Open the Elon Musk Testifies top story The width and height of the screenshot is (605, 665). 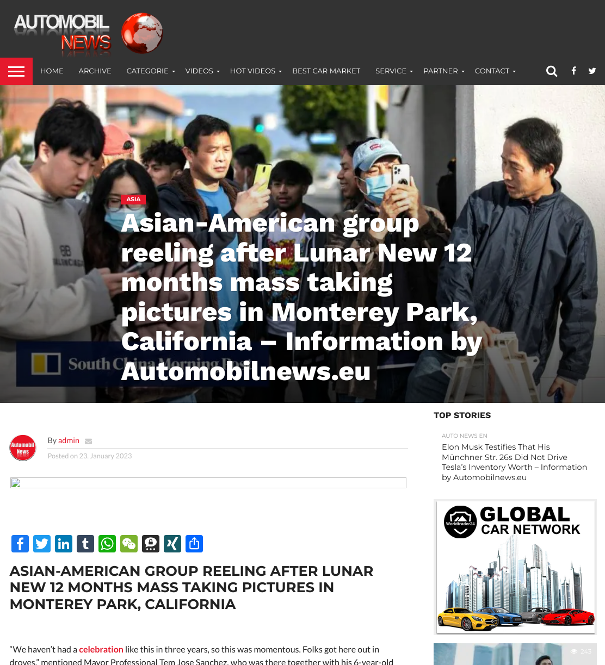(x=514, y=462)
